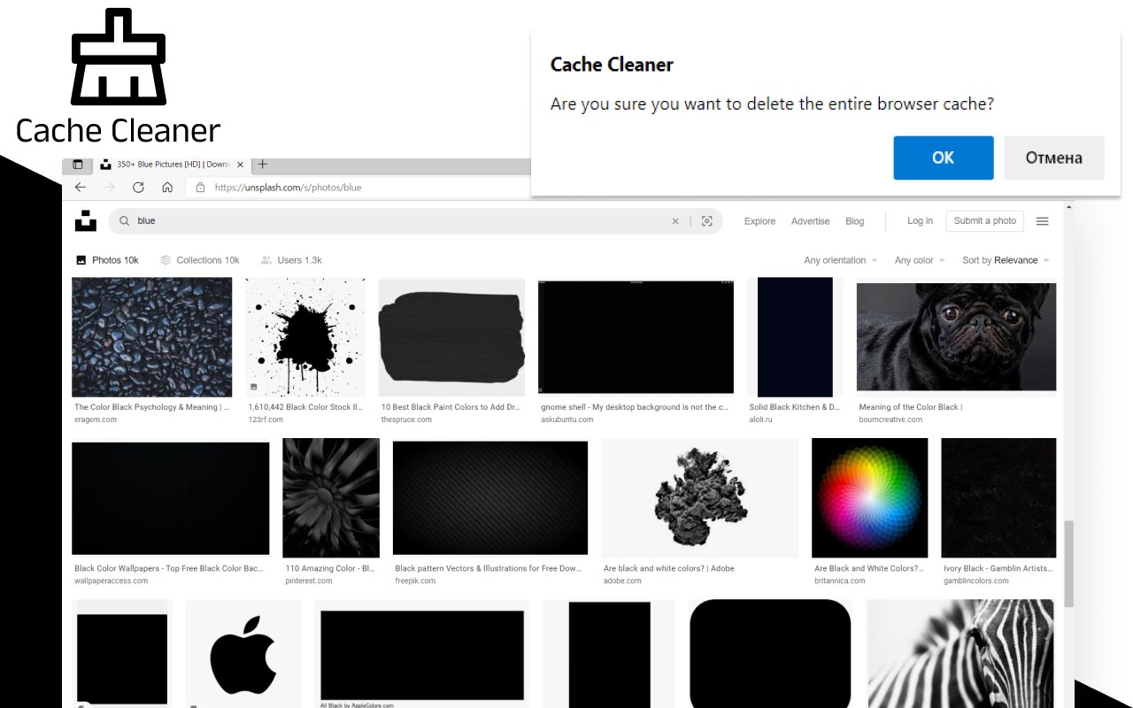The height and width of the screenshot is (708, 1133).
Task: Open a new tab with plus icon
Action: click(262, 164)
